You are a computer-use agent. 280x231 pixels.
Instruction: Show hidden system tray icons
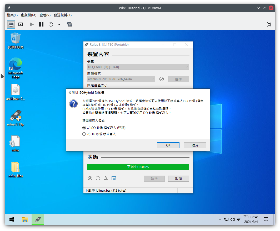click(220, 220)
